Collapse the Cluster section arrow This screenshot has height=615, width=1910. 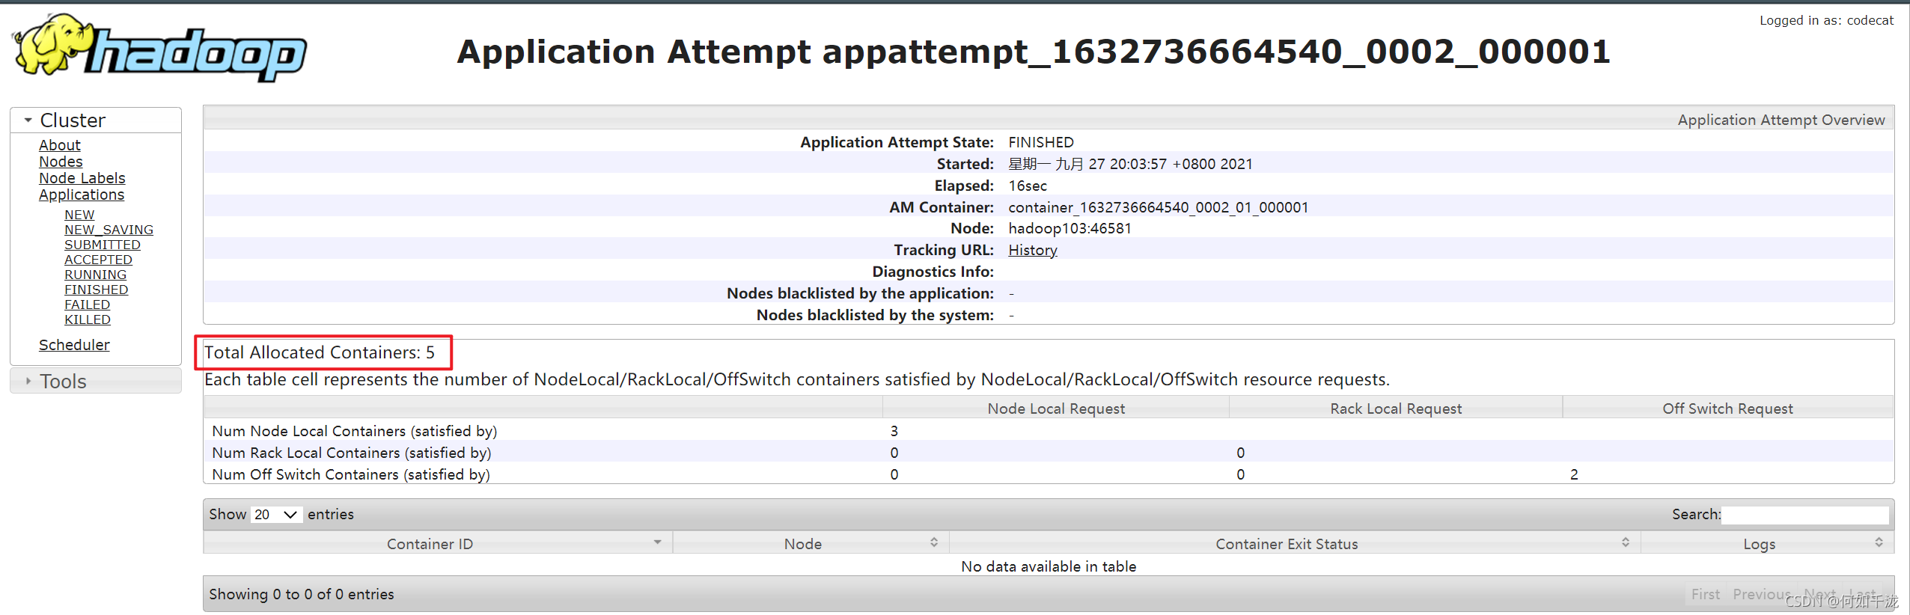click(x=28, y=120)
